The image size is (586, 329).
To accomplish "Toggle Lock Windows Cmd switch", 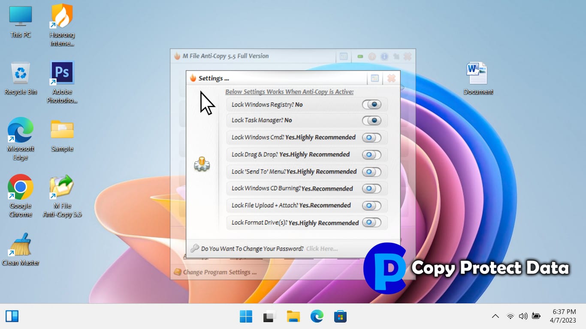I will pos(372,138).
